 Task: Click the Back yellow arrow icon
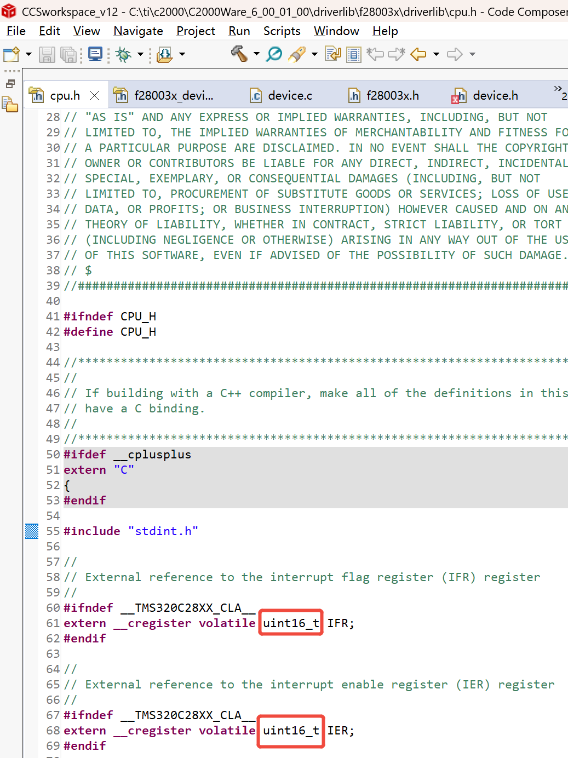click(x=418, y=54)
